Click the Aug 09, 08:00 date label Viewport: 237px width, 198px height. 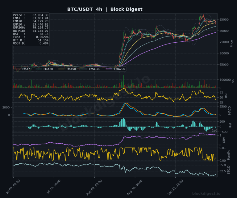94,187
